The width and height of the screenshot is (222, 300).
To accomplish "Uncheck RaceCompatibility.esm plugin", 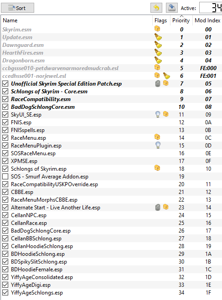I will pyautogui.click(x=5, y=99).
